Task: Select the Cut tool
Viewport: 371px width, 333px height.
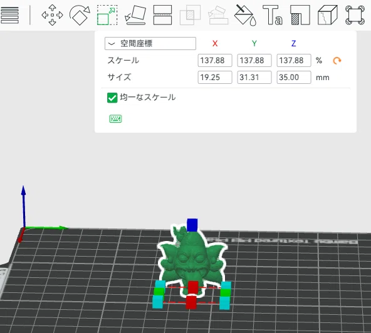Action: [x=162, y=15]
